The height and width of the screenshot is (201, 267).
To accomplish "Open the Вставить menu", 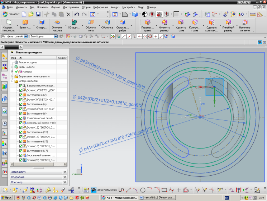I will [x=43, y=7].
